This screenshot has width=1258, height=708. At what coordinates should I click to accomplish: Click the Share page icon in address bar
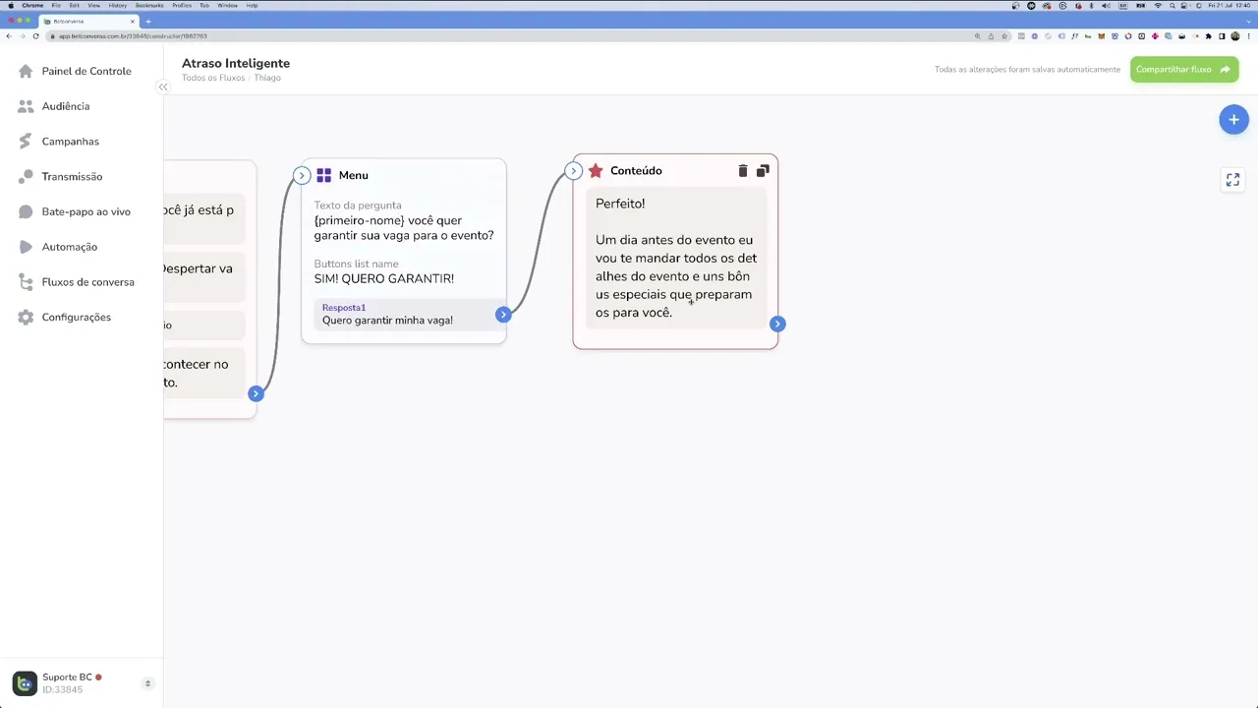pyautogui.click(x=991, y=36)
